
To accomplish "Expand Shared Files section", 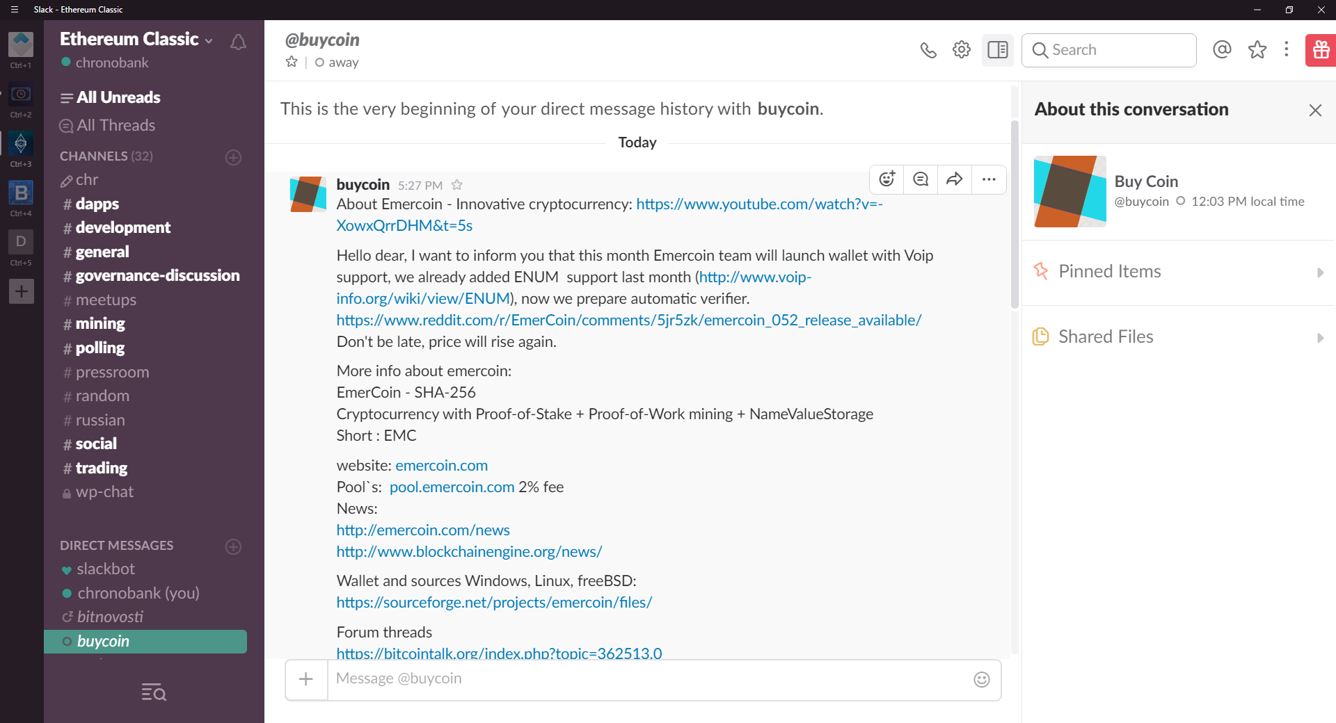I will [x=1177, y=337].
